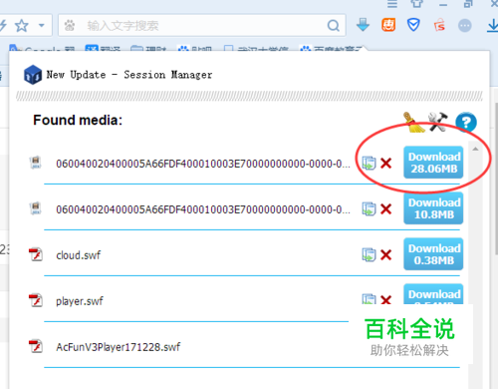Click the blue download-arrow extension icon

pyautogui.click(x=363, y=25)
